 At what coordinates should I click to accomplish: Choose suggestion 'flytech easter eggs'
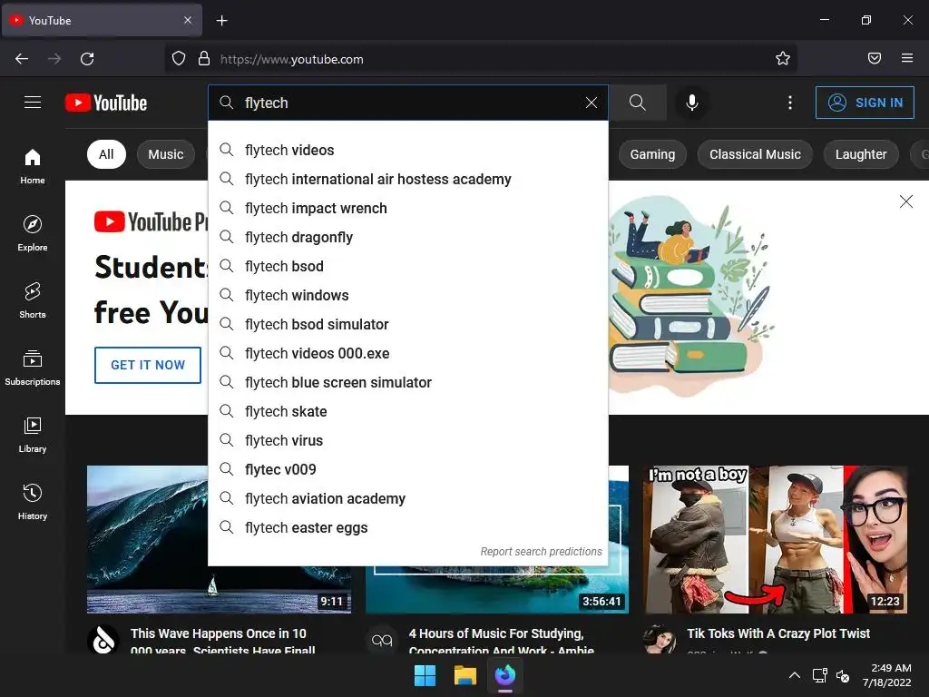tap(408, 527)
